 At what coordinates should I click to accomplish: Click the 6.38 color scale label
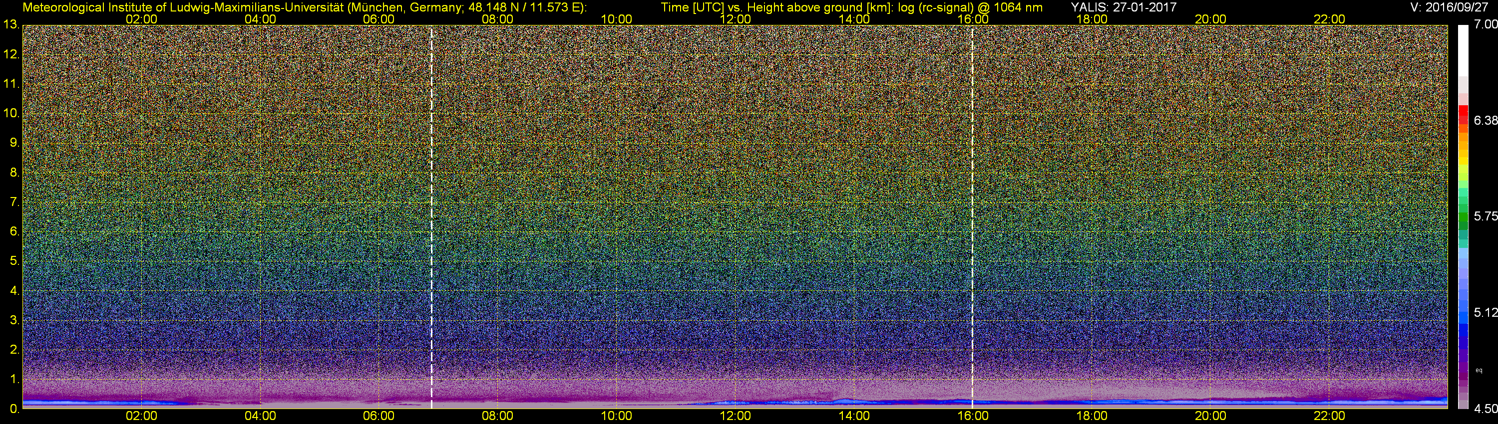(1486, 120)
